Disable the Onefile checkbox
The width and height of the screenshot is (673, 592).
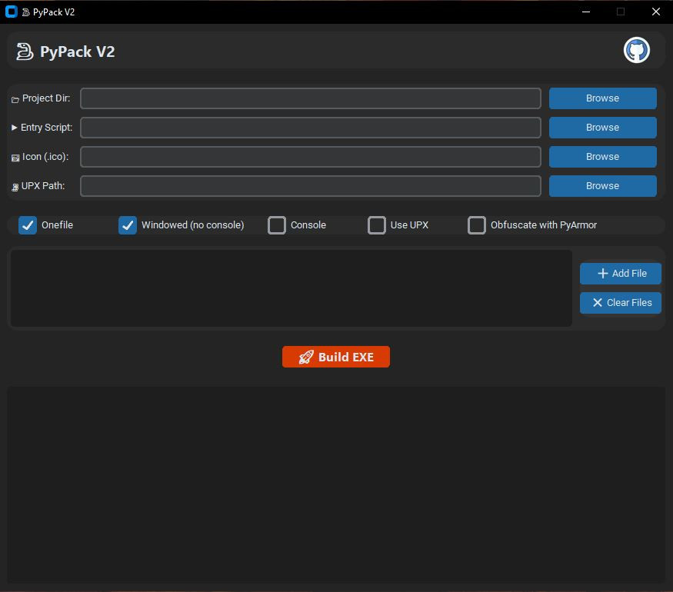coord(28,225)
